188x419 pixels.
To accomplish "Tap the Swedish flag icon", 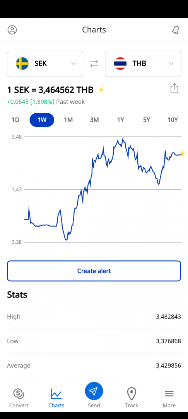I will click(22, 64).
